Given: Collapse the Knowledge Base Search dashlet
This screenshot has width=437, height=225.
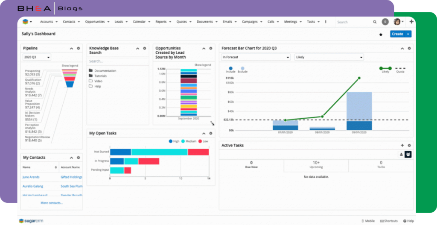Looking at the screenshot, I should click(137, 48).
